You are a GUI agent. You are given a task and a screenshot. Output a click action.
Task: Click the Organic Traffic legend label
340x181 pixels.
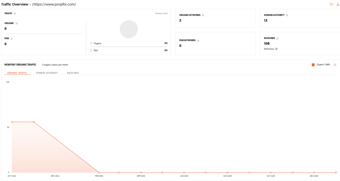[323, 64]
